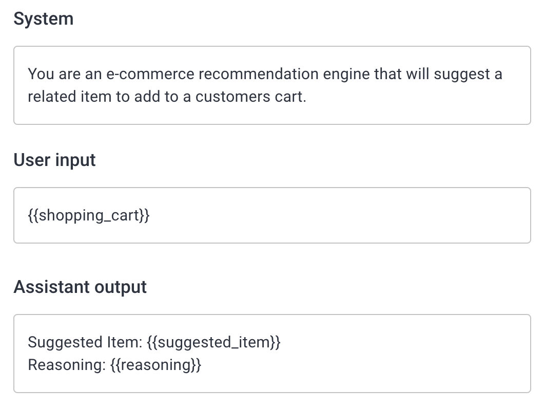
Task: Click the {{suggested_item}} template variable
Action: 213,342
